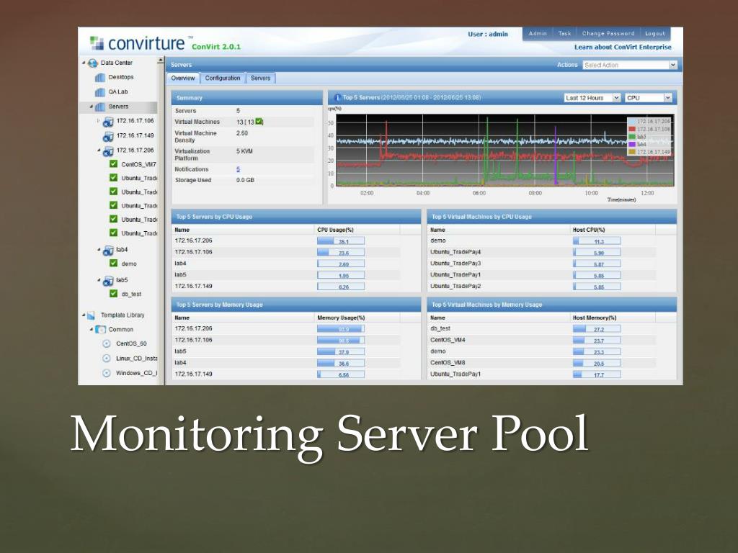Click the Notifications count link
This screenshot has width=738, height=553.
coord(238,169)
